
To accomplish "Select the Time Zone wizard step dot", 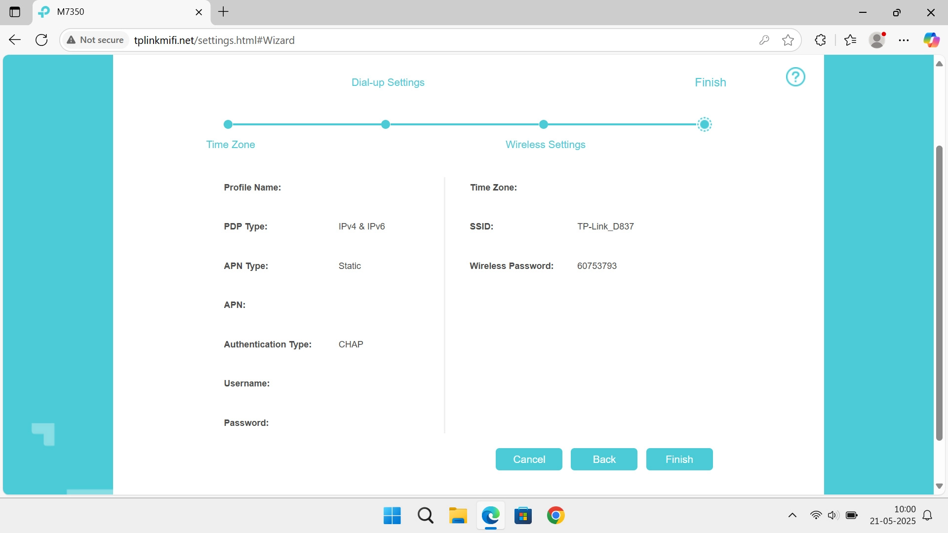I will click(x=228, y=124).
